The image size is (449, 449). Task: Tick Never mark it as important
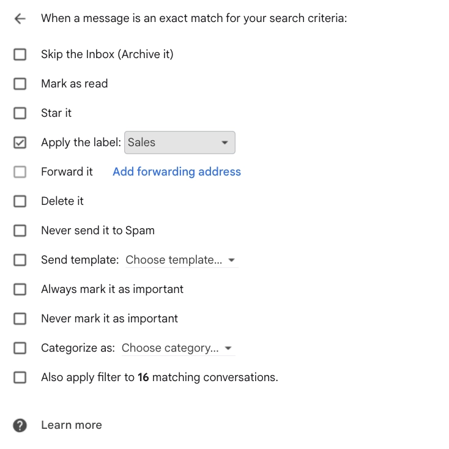pos(20,319)
